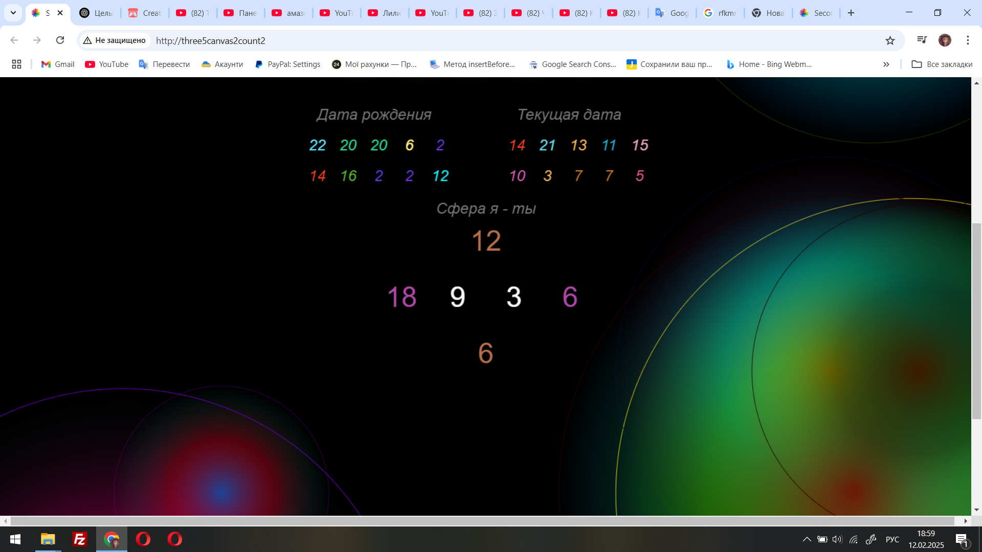Open the Мої рахунки bookmark
The width and height of the screenshot is (982, 552).
(374, 64)
